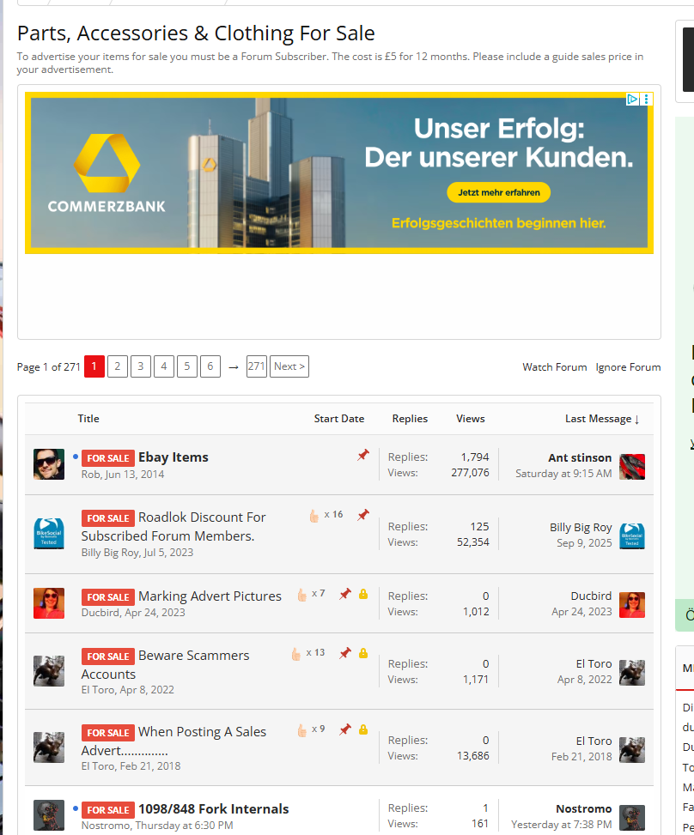Open the Ebay Items thread

click(x=173, y=457)
